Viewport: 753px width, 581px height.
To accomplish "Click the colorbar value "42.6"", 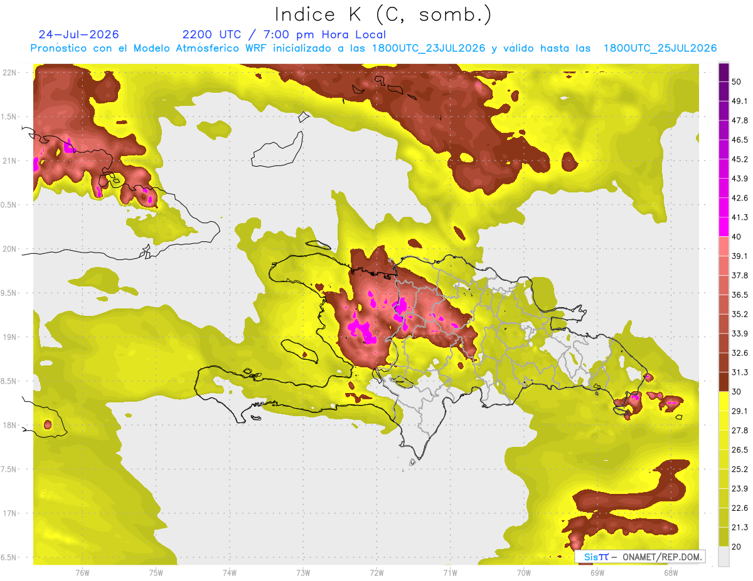I will coord(740,197).
